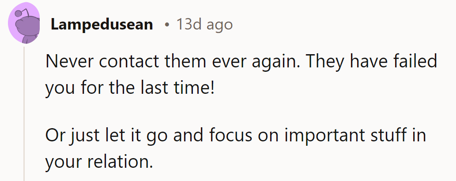Click the dot separator before the timestamp
This screenshot has width=456, height=181.
coord(167,25)
